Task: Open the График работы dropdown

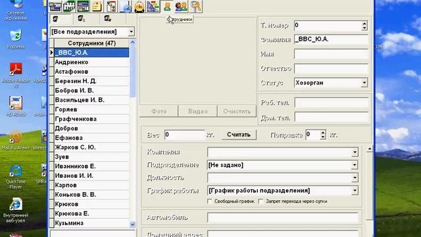Action: point(355,190)
